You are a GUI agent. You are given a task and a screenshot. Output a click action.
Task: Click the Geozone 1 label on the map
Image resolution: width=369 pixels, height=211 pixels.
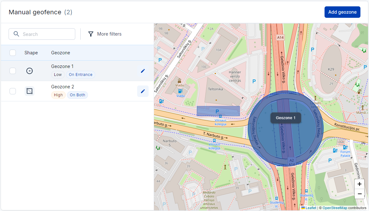coord(285,118)
